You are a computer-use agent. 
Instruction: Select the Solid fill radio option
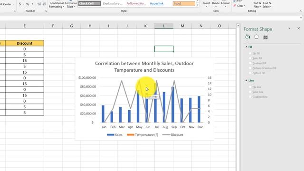click(250, 58)
